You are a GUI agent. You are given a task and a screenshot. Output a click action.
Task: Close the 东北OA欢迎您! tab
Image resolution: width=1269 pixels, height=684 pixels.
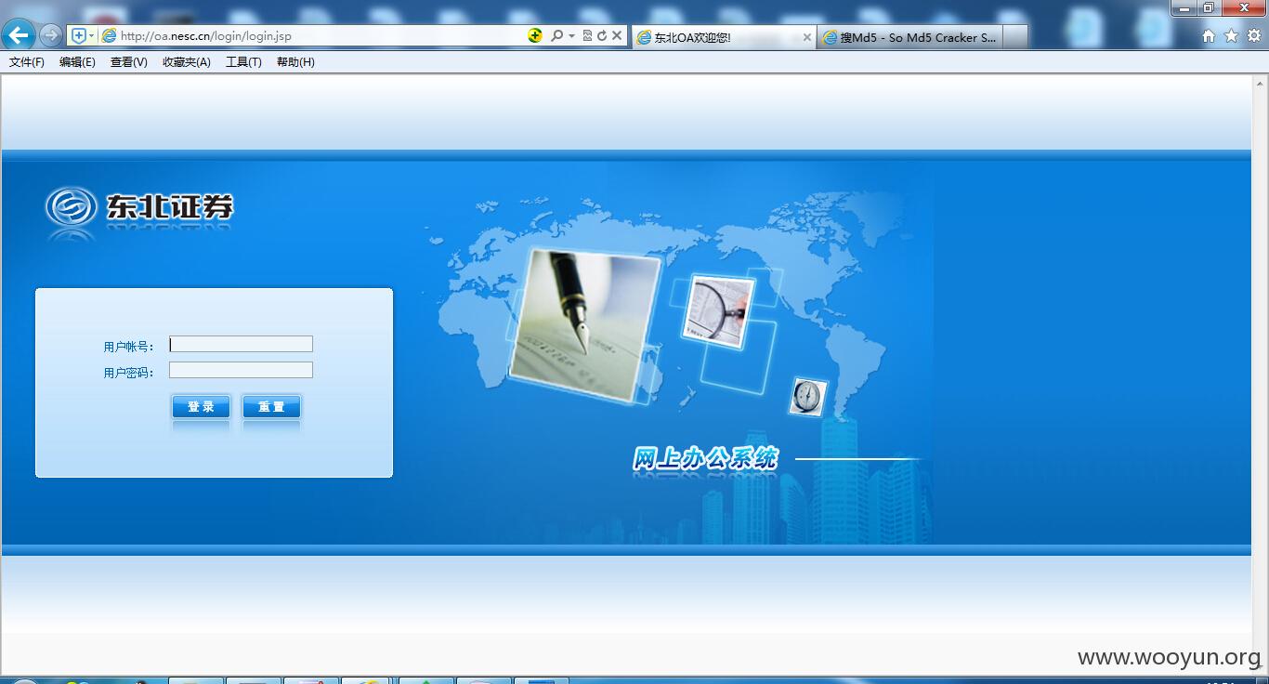pyautogui.click(x=806, y=37)
